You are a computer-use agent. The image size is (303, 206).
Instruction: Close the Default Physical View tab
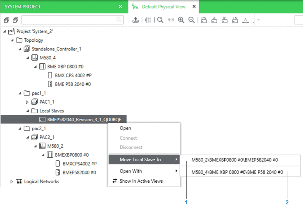click(x=194, y=6)
